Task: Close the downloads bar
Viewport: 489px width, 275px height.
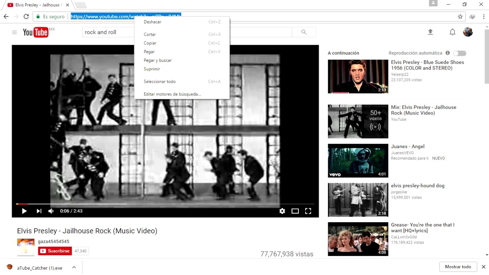Action: (x=483, y=267)
